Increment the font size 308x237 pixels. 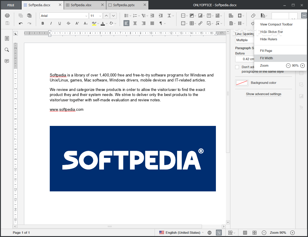[106, 16]
